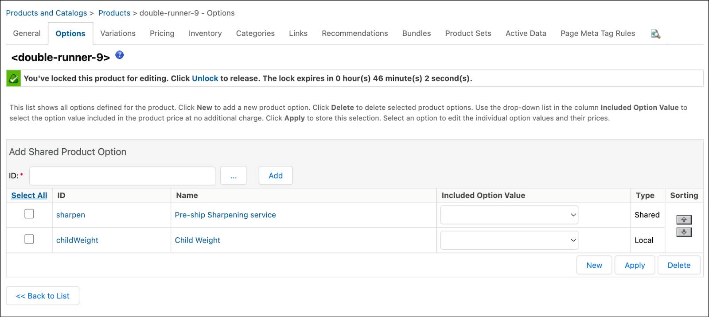Open Included Option Value dropdown for childWeight
The width and height of the screenshot is (709, 317).
point(509,240)
